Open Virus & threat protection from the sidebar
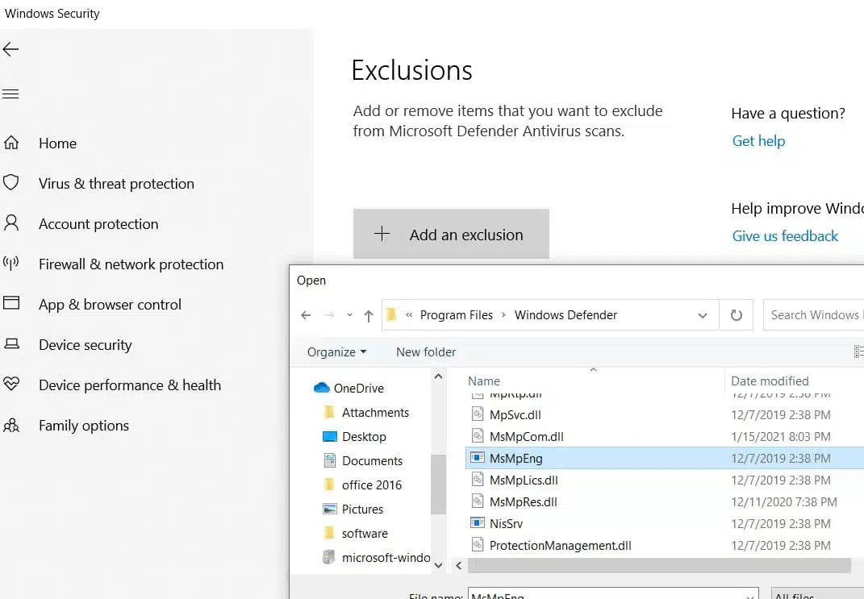The image size is (864, 599). [x=116, y=183]
